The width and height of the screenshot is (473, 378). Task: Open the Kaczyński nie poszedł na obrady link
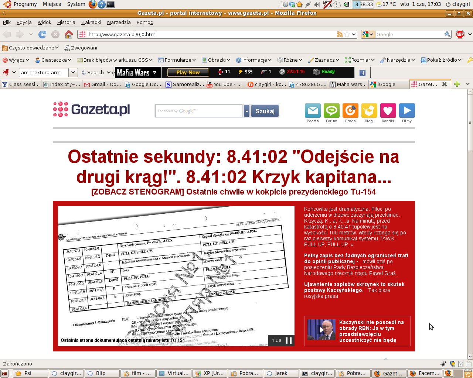click(x=371, y=331)
